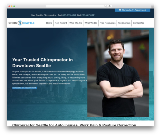This screenshot has height=136, width=161.
Task: Click the browser reload icon
Action: point(105,6)
